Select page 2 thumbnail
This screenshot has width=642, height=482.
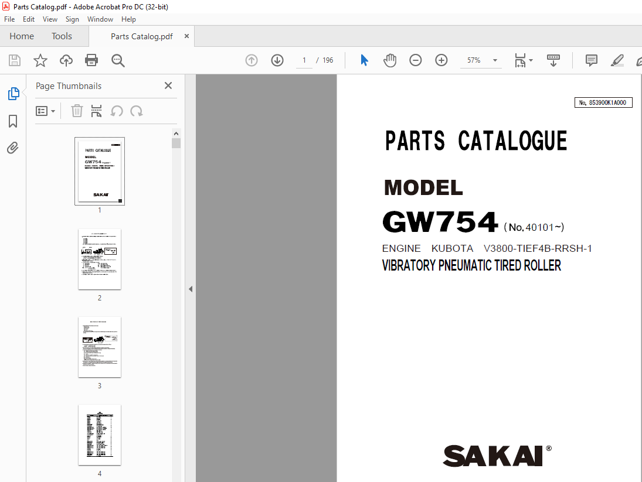[100, 259]
